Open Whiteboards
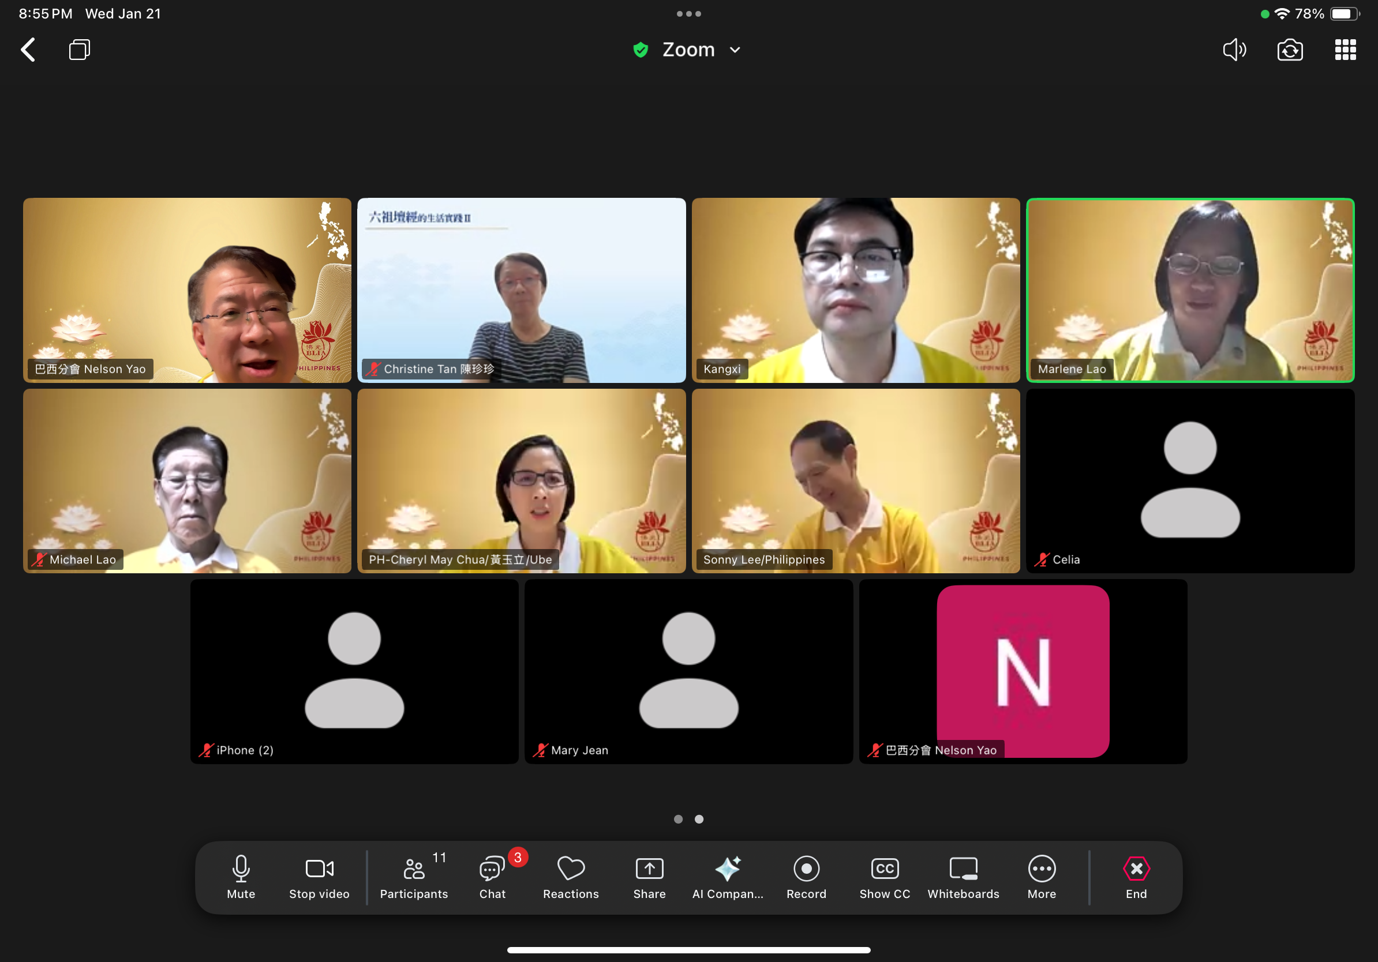 [963, 876]
